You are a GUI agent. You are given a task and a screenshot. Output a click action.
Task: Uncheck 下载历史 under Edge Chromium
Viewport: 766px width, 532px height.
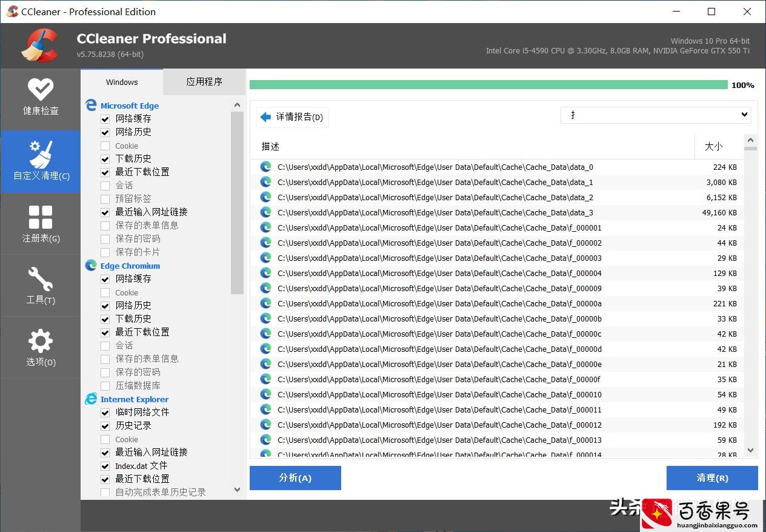105,319
